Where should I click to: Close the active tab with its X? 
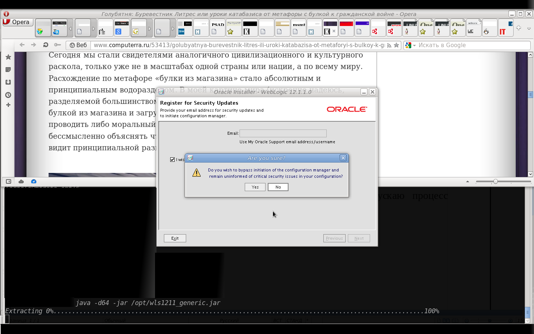[x=334, y=31]
